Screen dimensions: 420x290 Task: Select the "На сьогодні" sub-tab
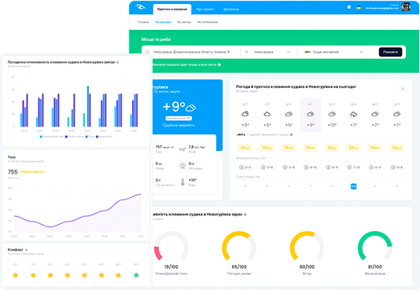pos(163,22)
